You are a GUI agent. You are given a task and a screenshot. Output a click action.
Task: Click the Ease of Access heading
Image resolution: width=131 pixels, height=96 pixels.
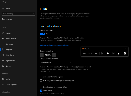[x=7, y=19]
